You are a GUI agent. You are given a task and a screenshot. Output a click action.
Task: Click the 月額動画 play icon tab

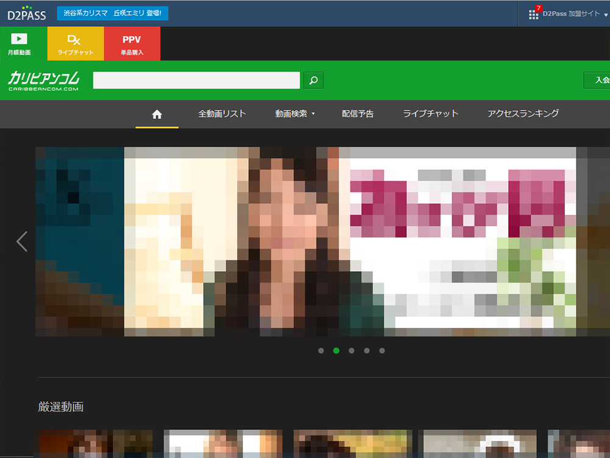click(19, 43)
